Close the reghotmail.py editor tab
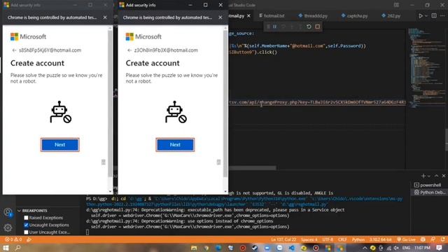The width and height of the screenshot is (448, 252). click(249, 15)
